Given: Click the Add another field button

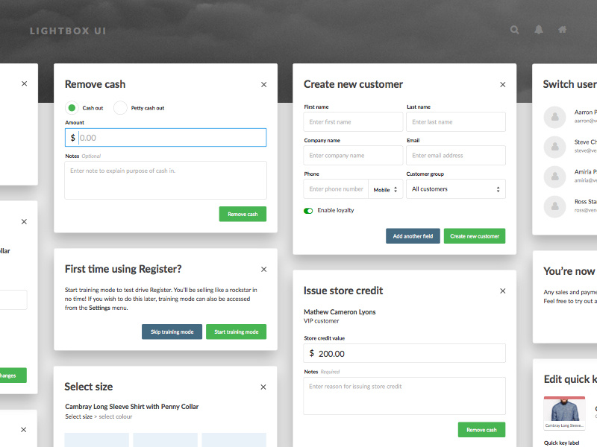Looking at the screenshot, I should 412,235.
